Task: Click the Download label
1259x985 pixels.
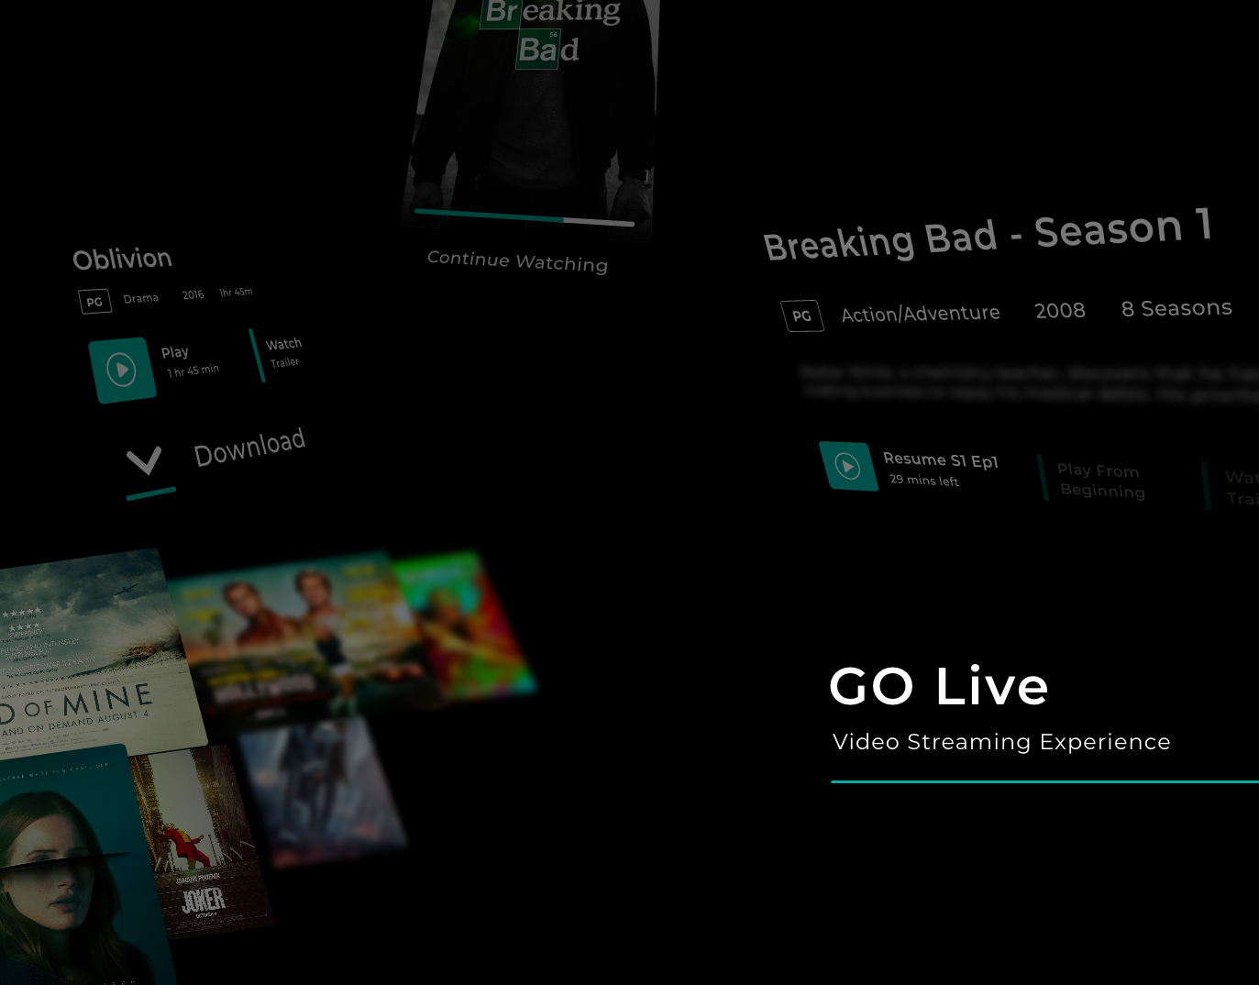Action: (249, 448)
